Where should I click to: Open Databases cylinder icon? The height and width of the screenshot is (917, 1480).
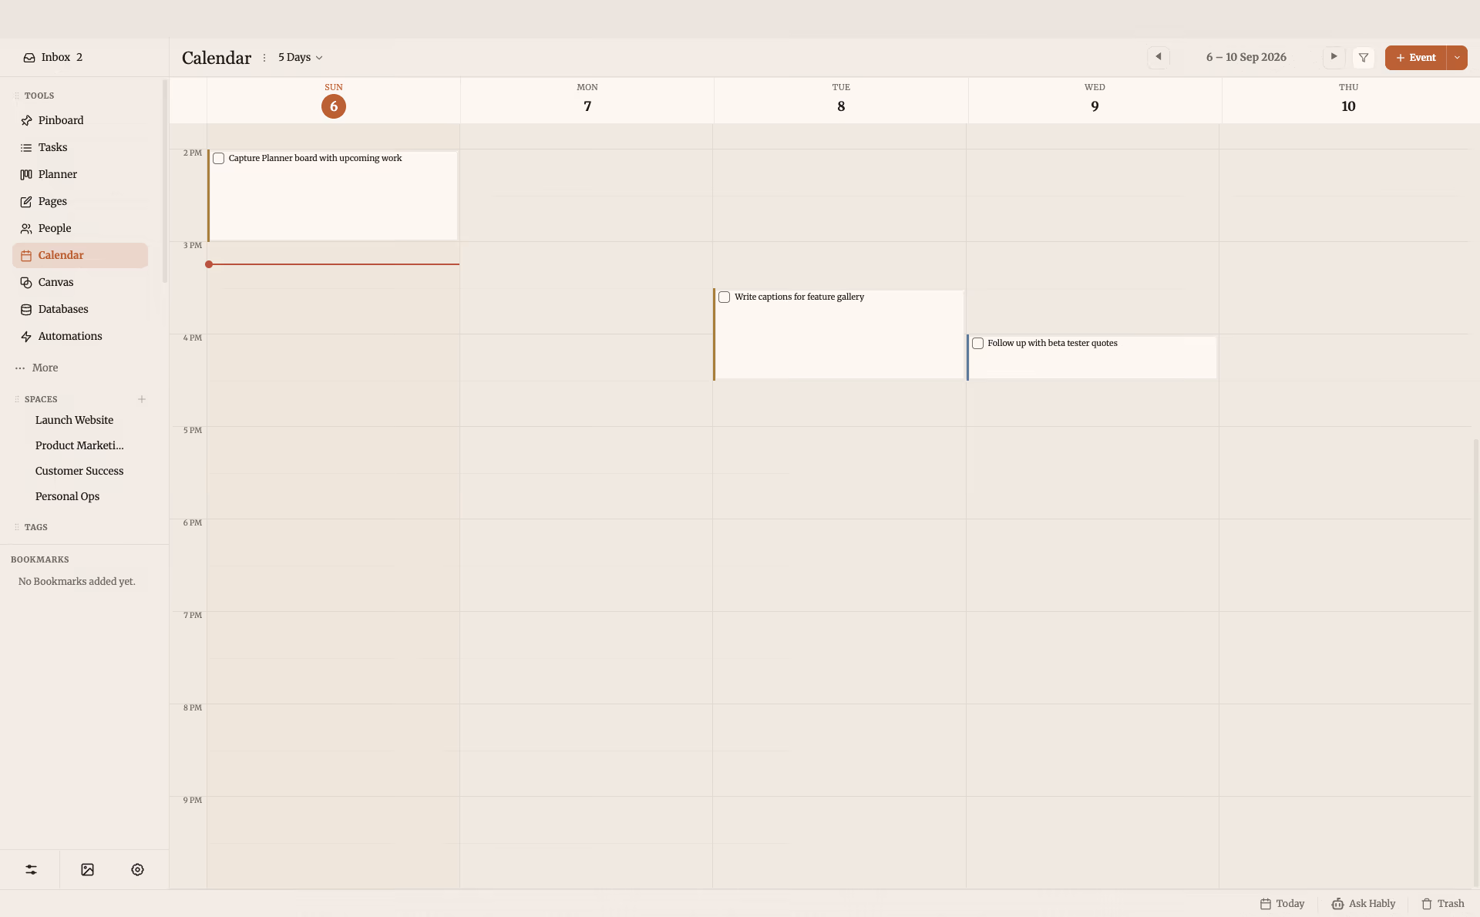tap(26, 309)
